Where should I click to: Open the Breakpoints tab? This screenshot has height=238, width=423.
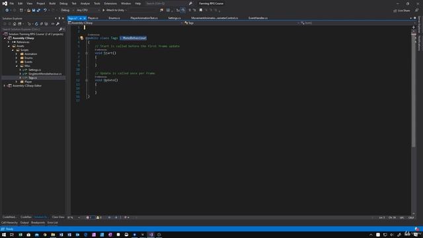(38, 223)
